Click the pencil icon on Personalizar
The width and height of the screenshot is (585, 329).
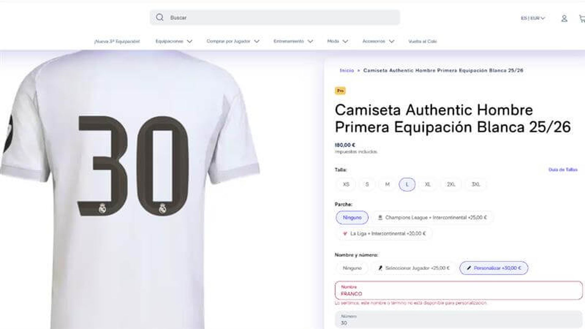[469, 268]
